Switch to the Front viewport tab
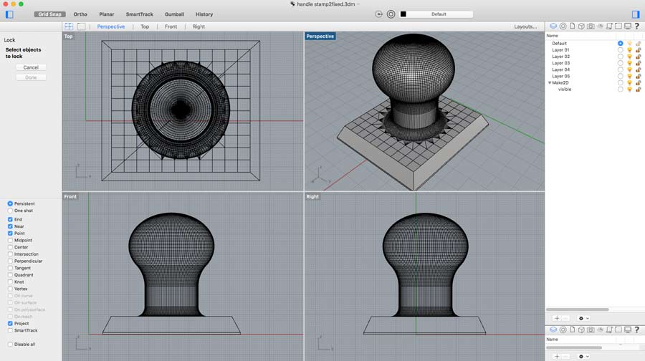Viewport: 645px width, 361px height. click(x=171, y=27)
